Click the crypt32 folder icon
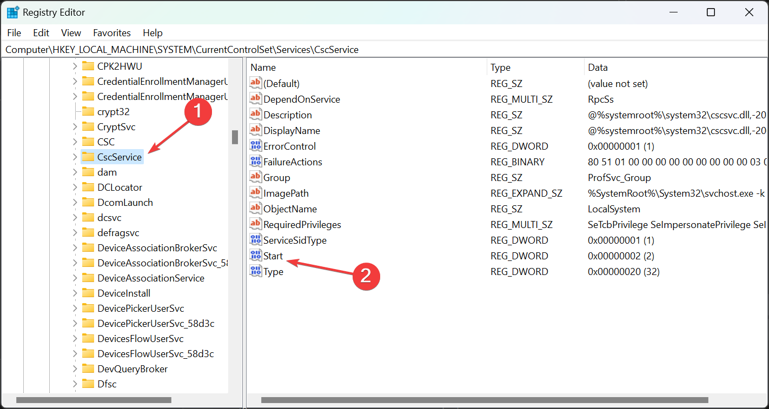The width and height of the screenshot is (769, 409). 88,111
